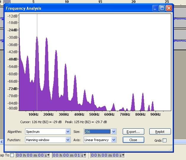Image resolution: width=186 pixels, height=160 pixels.
Task: Click the 10 mark on the timeline ruler
Action: tap(67, 2)
